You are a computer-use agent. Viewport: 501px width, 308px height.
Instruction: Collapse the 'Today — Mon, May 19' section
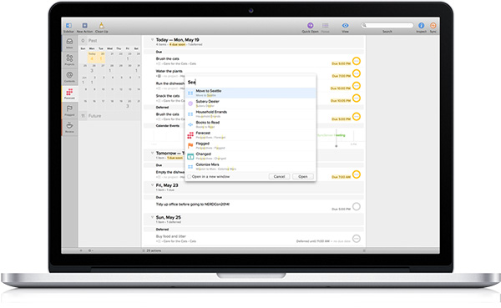(x=153, y=39)
